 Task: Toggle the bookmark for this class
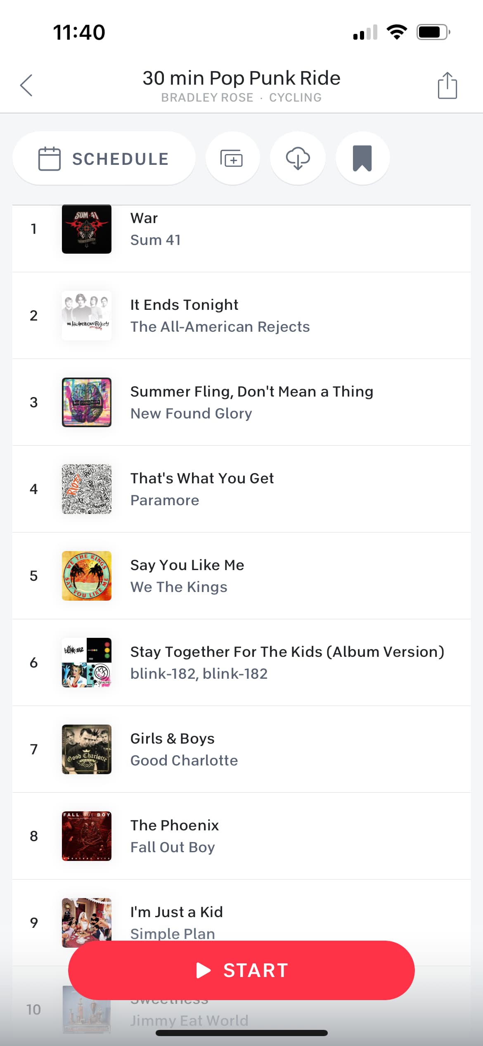362,158
